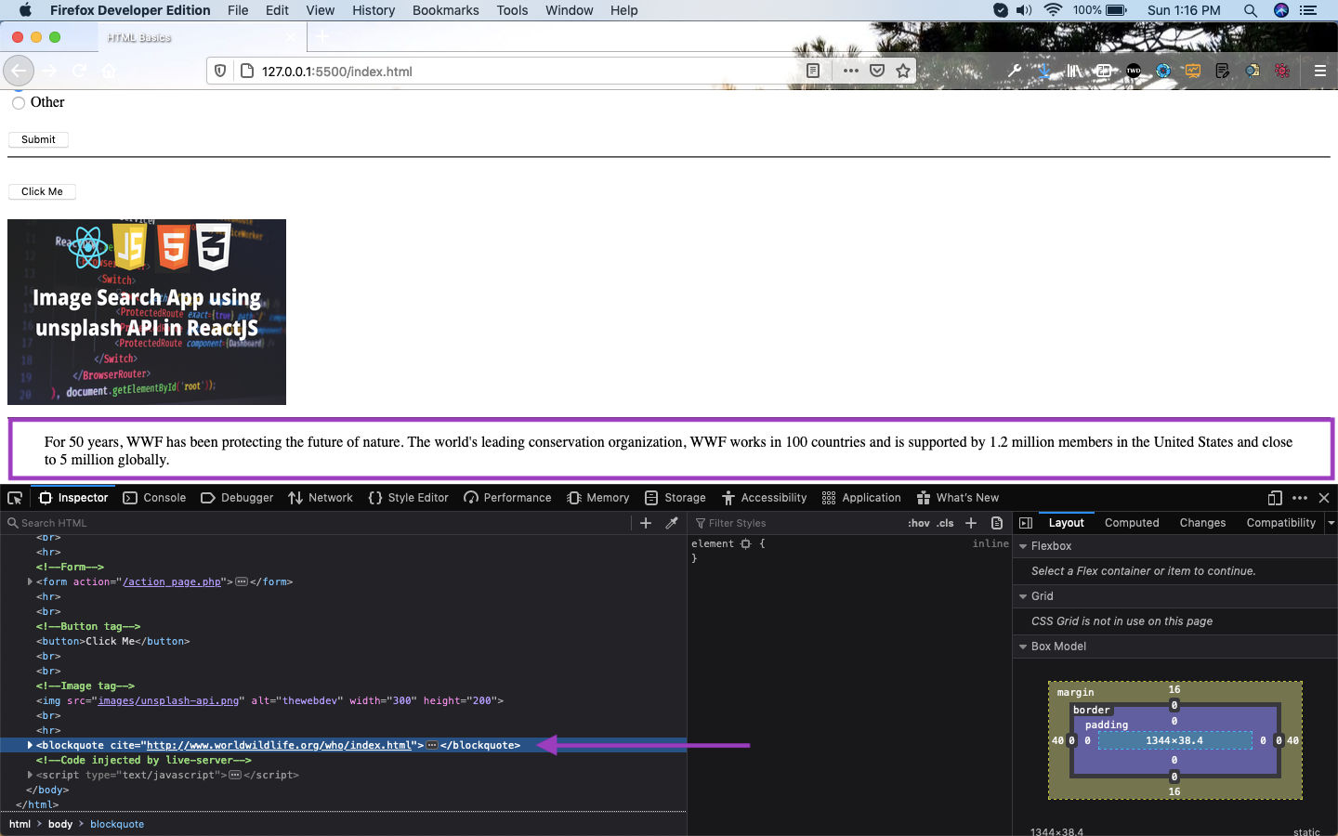Select body in breadcrumb trail
The height and width of the screenshot is (836, 1338).
point(60,824)
